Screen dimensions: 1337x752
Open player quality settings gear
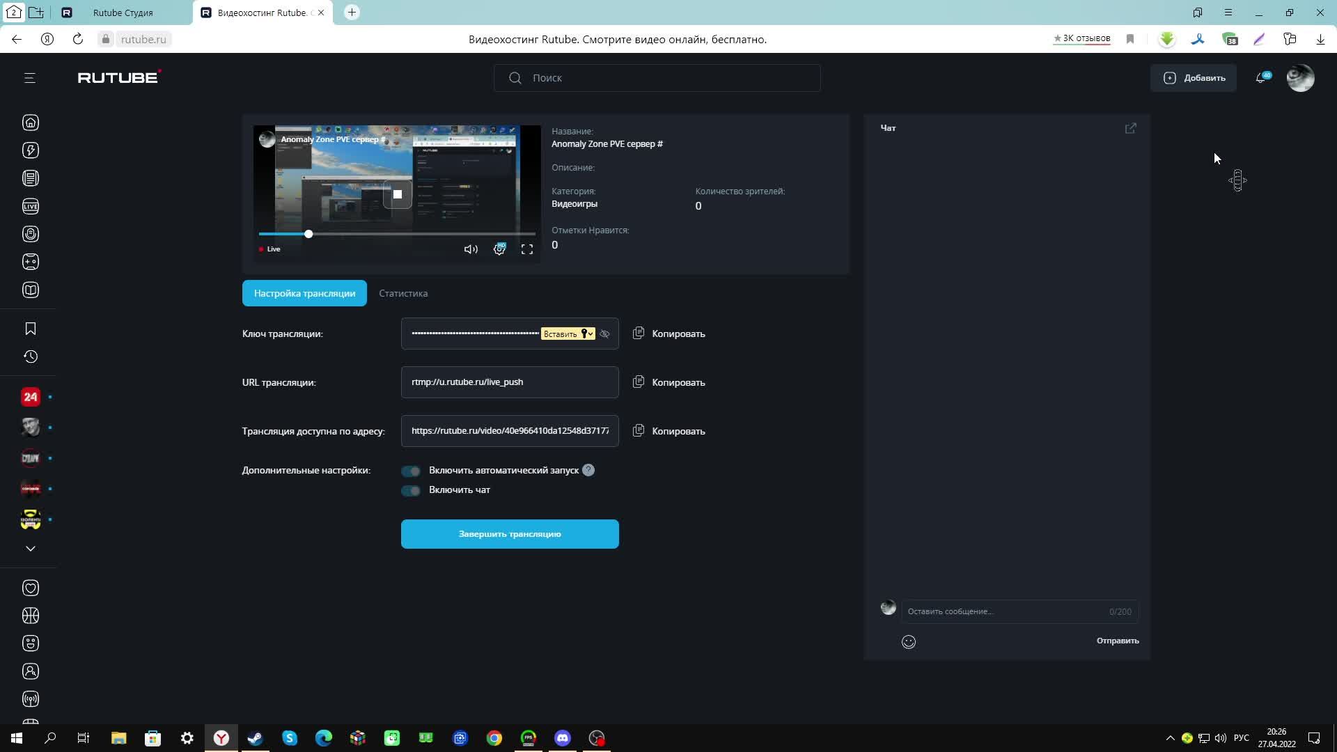click(499, 249)
